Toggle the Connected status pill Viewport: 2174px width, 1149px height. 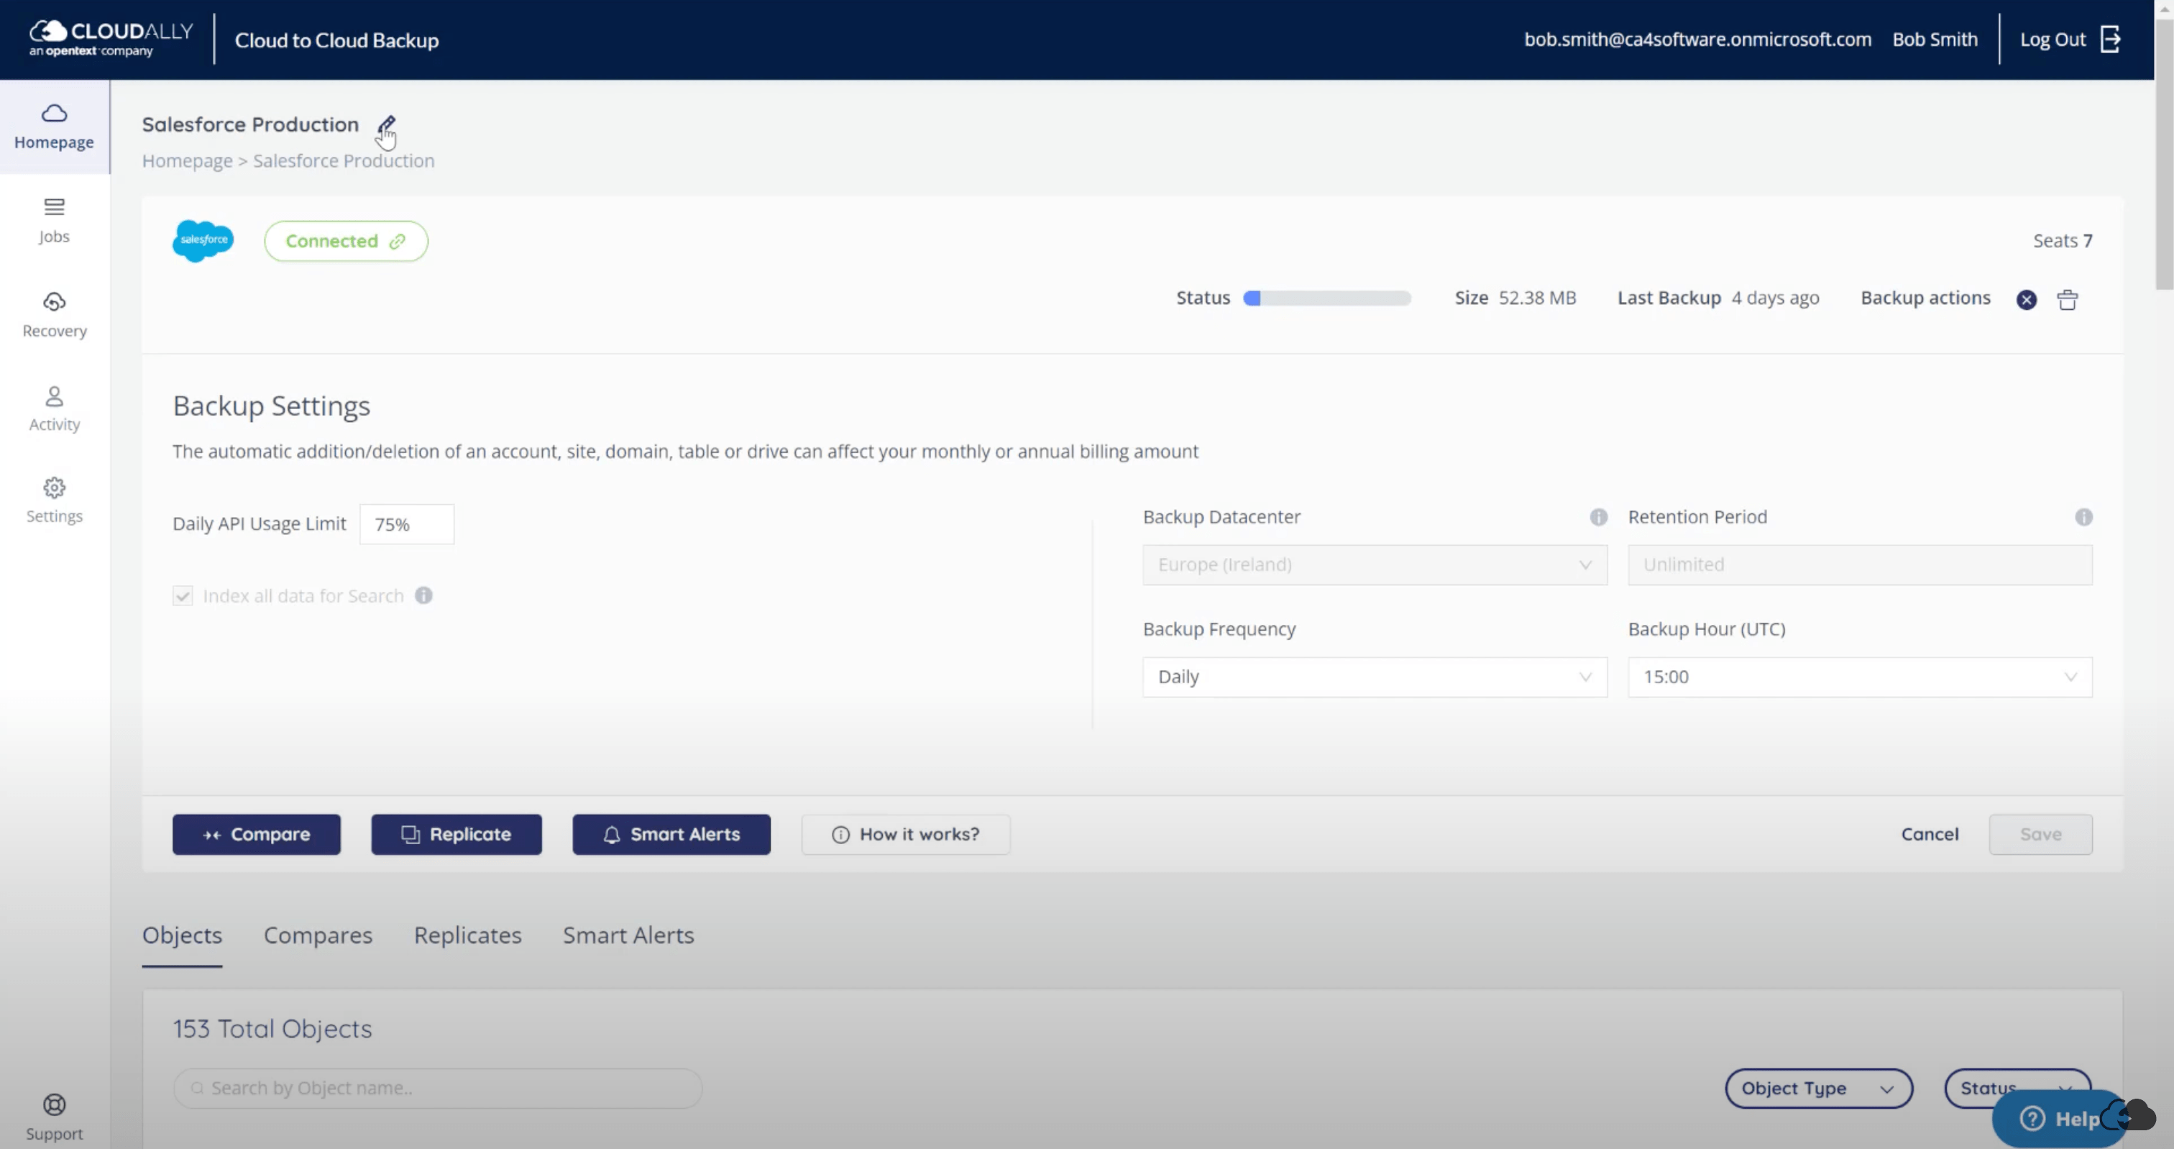pos(345,241)
